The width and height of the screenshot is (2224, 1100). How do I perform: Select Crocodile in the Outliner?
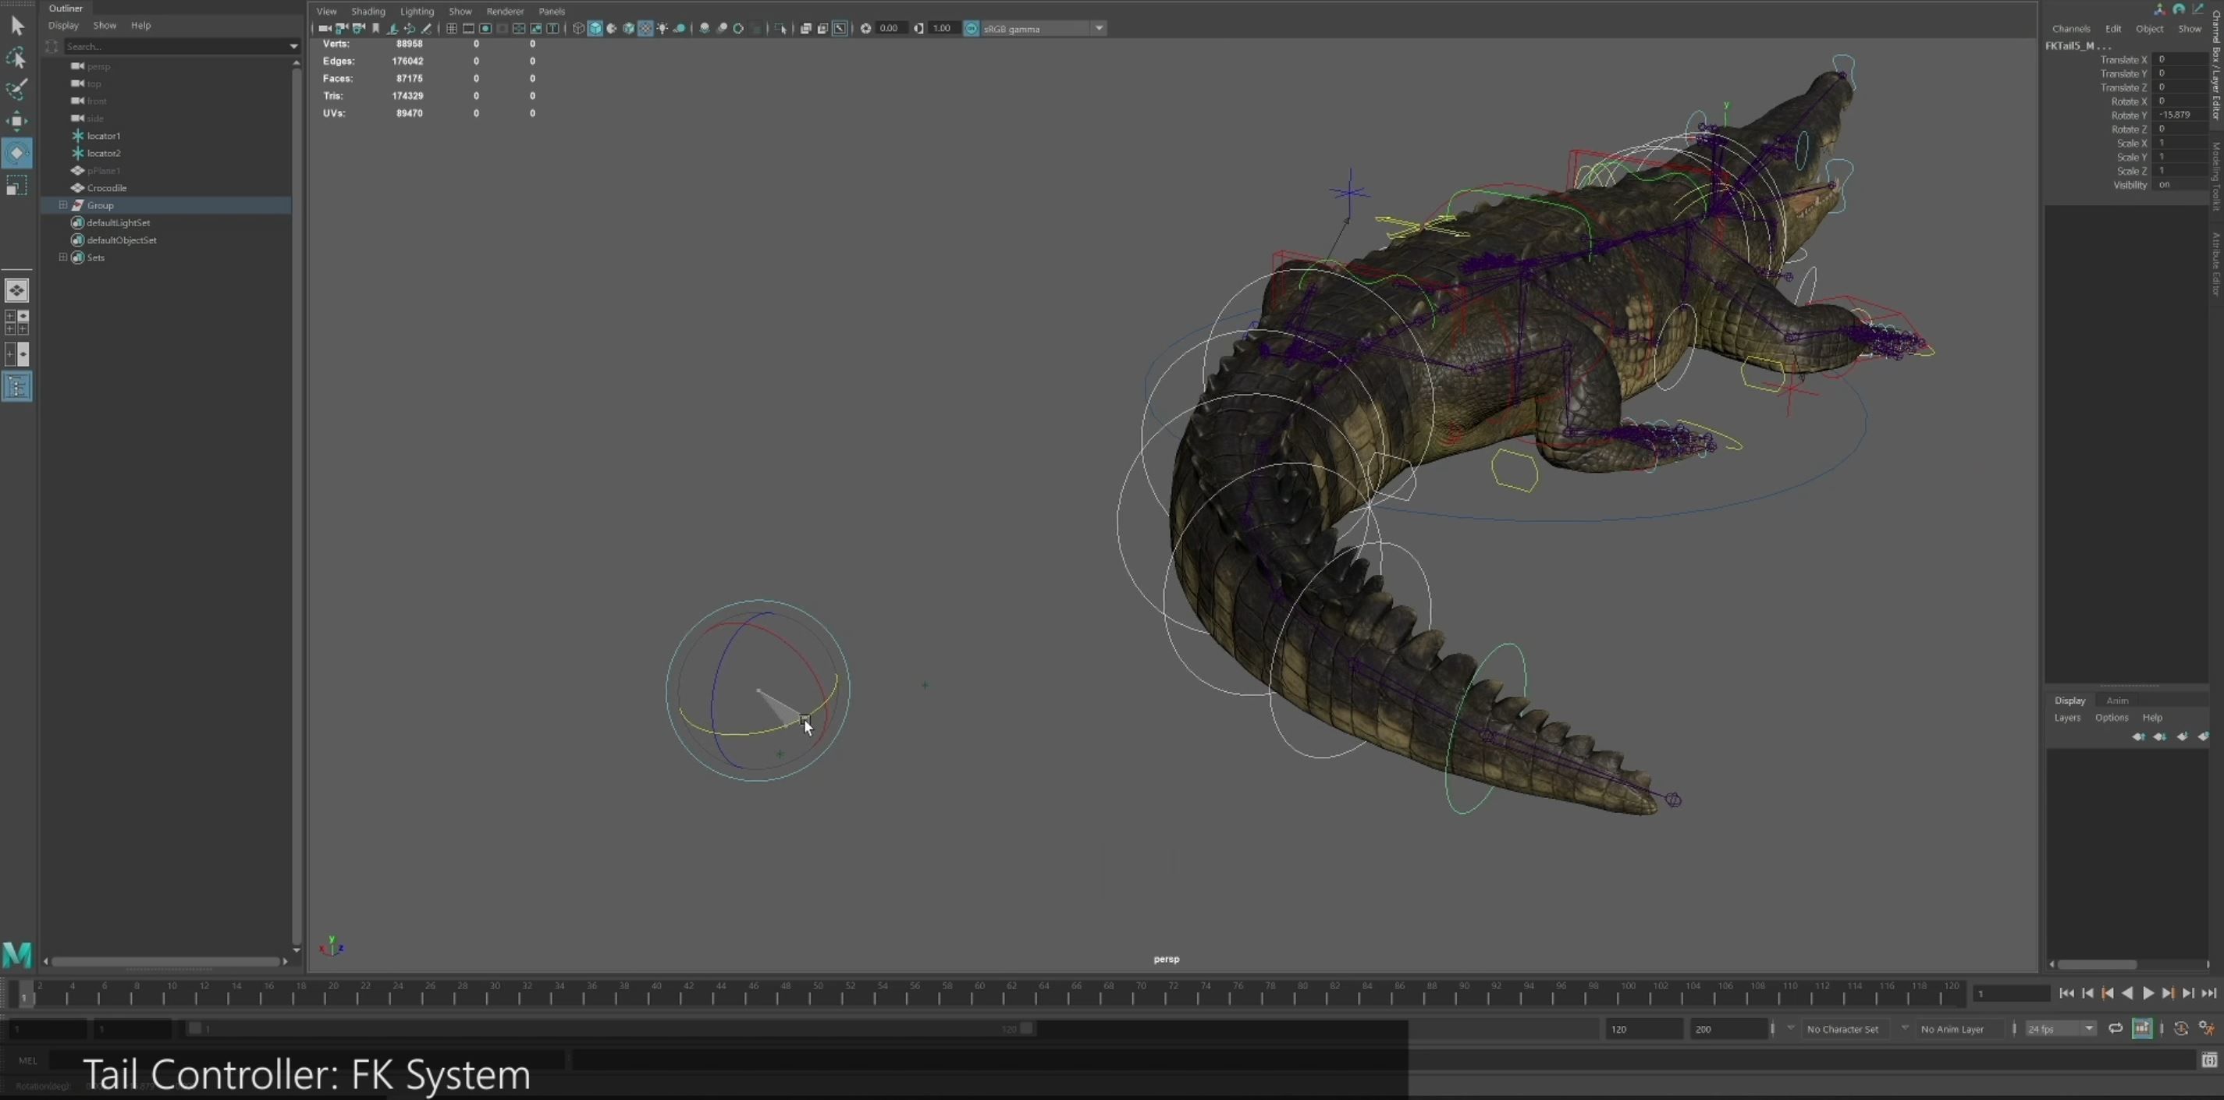[x=106, y=187]
